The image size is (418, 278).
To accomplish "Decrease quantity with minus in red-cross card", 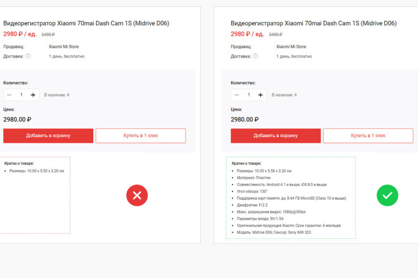I will point(9,95).
